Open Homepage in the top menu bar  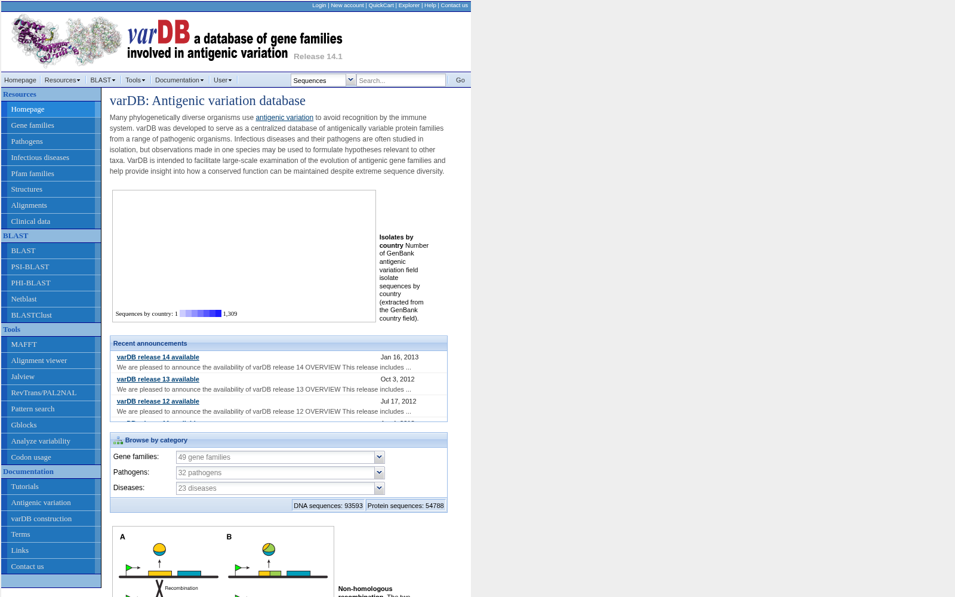pyautogui.click(x=20, y=80)
